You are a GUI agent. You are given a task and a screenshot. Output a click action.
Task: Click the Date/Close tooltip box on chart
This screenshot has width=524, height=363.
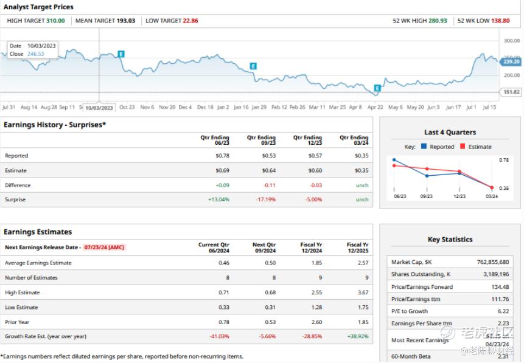33,50
